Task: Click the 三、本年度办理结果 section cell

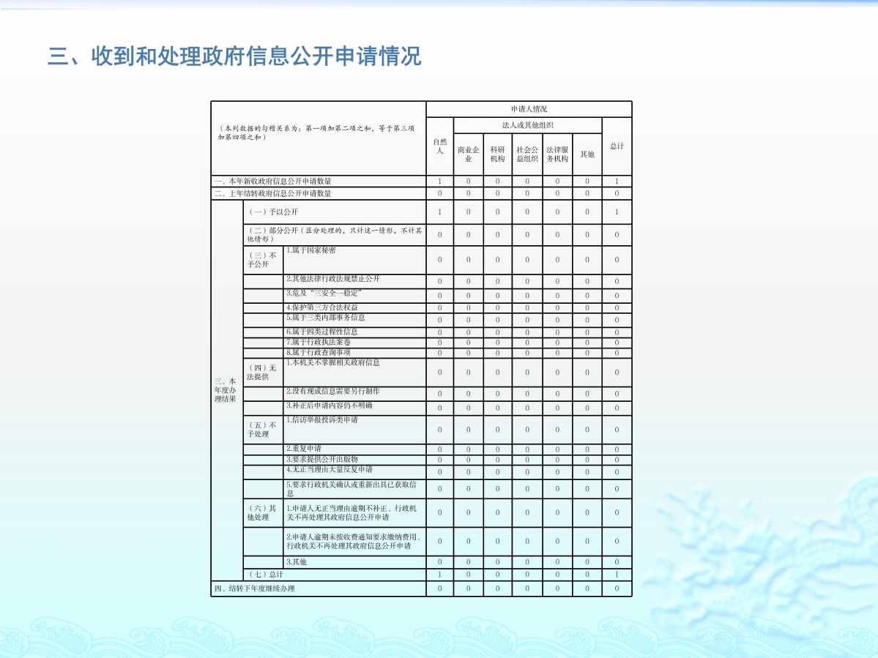Action: tap(227, 391)
